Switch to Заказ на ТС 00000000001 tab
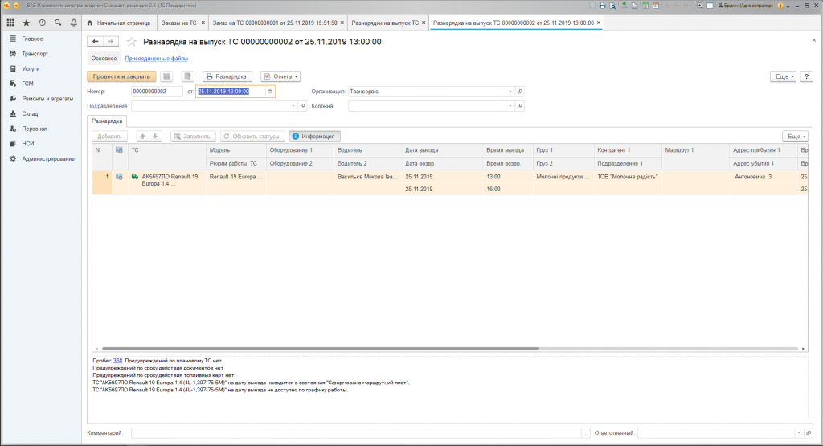This screenshot has width=823, height=446. [275, 23]
